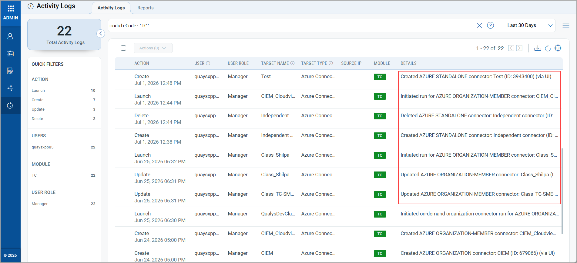This screenshot has width=577, height=263.
Task: Show info for USER column
Action: tap(208, 63)
